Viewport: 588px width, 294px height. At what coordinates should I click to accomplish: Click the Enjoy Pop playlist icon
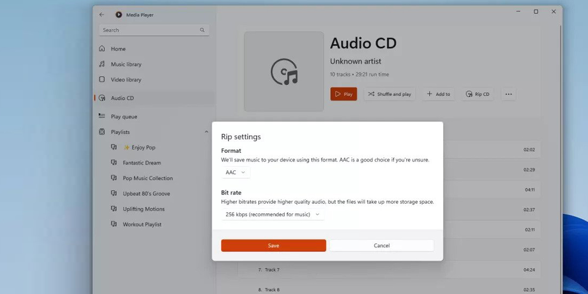pyautogui.click(x=114, y=147)
